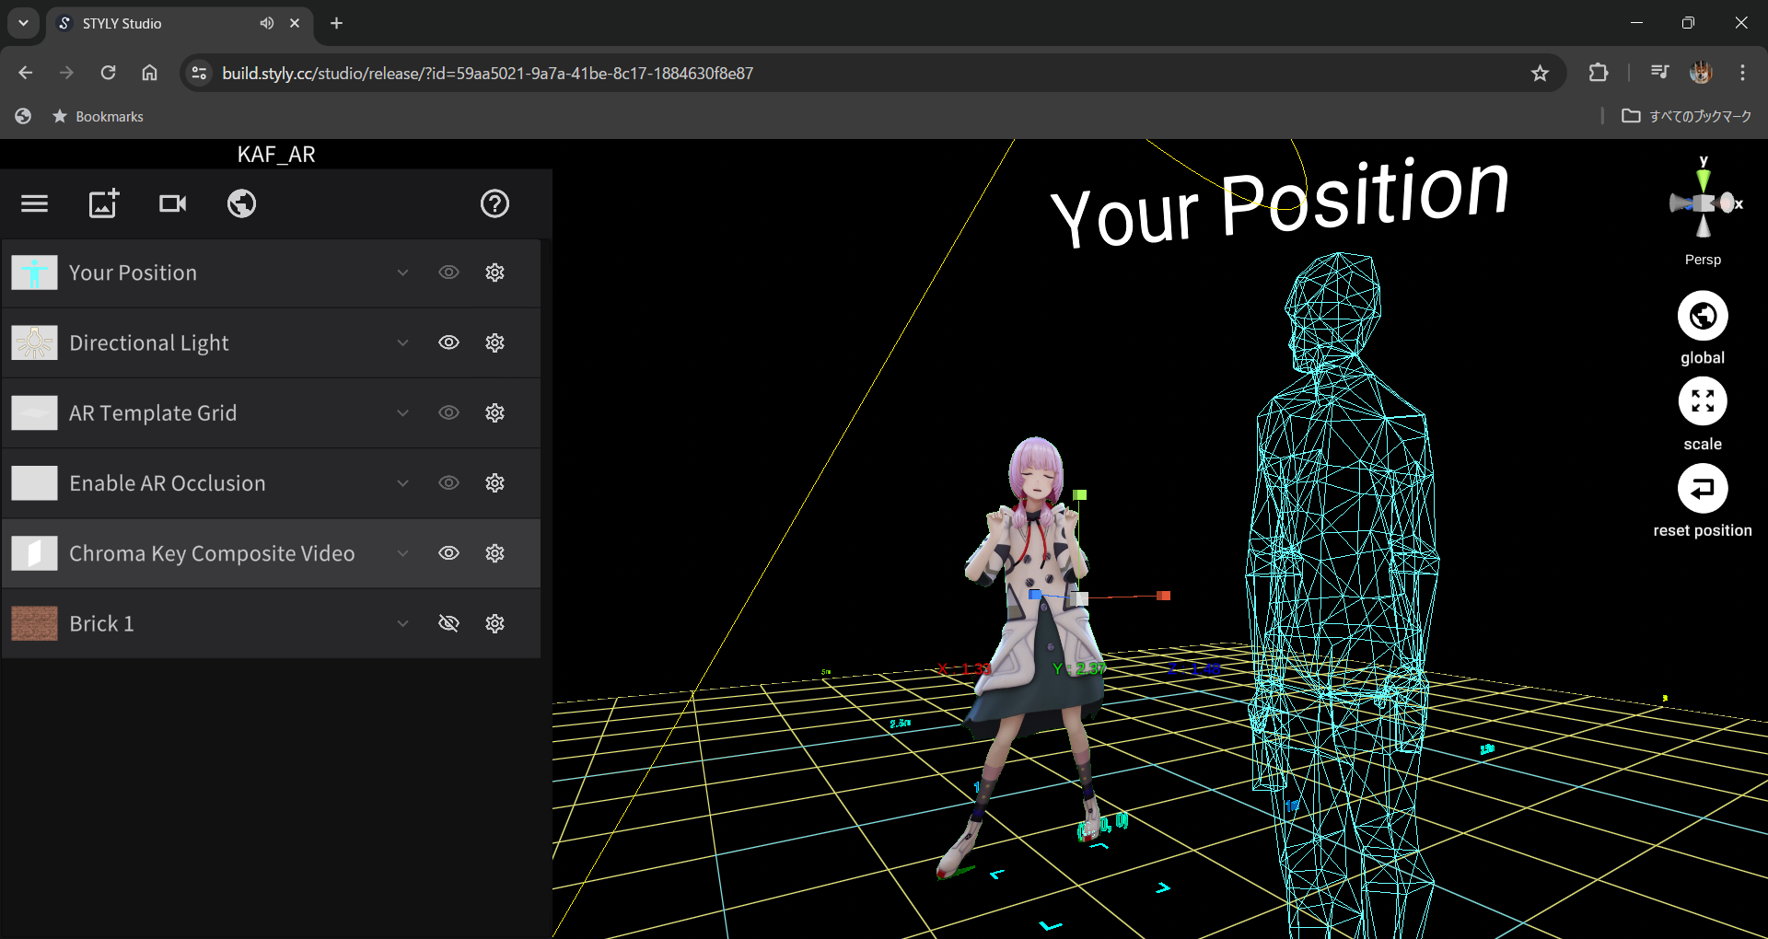
Task: Open the すべてのブックマーク folder
Action: click(x=1687, y=116)
